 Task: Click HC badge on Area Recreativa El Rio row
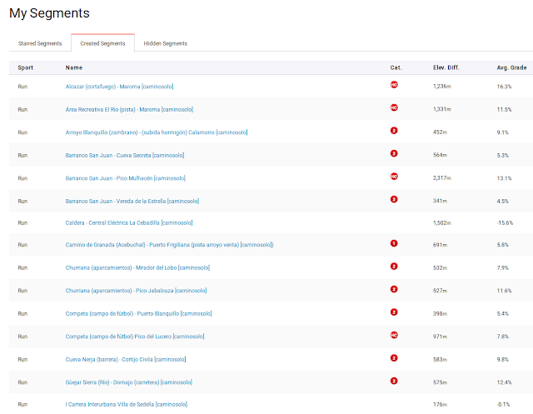pyautogui.click(x=394, y=107)
